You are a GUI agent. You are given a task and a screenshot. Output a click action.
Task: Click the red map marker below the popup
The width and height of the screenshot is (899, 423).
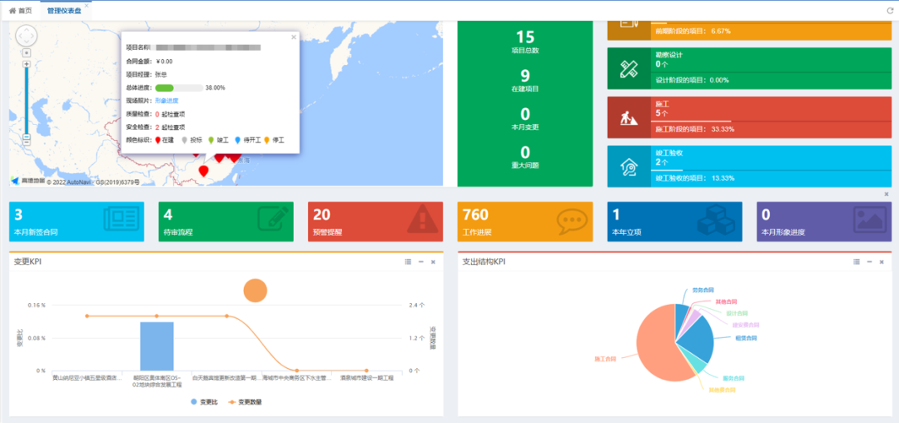[x=203, y=171]
